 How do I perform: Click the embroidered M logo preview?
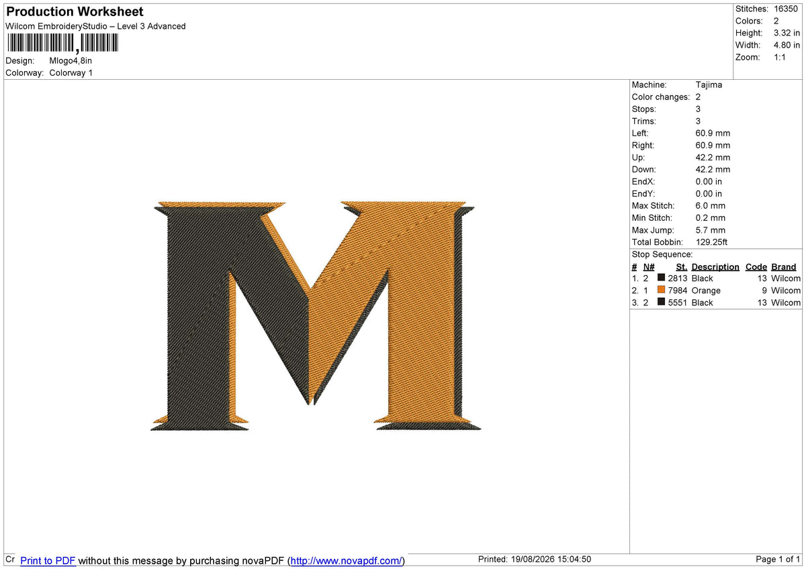click(316, 315)
